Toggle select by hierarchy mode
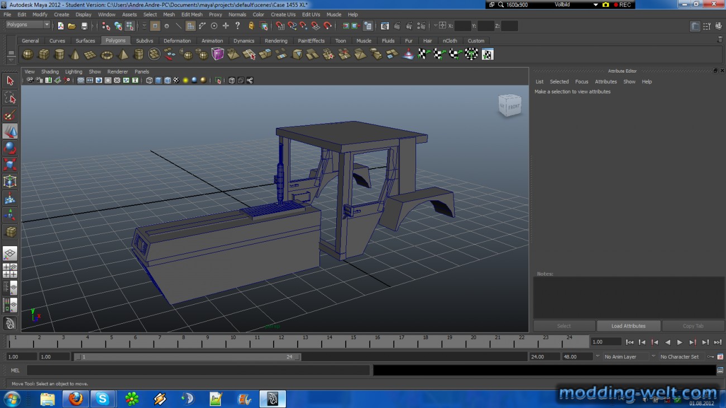 coord(106,26)
